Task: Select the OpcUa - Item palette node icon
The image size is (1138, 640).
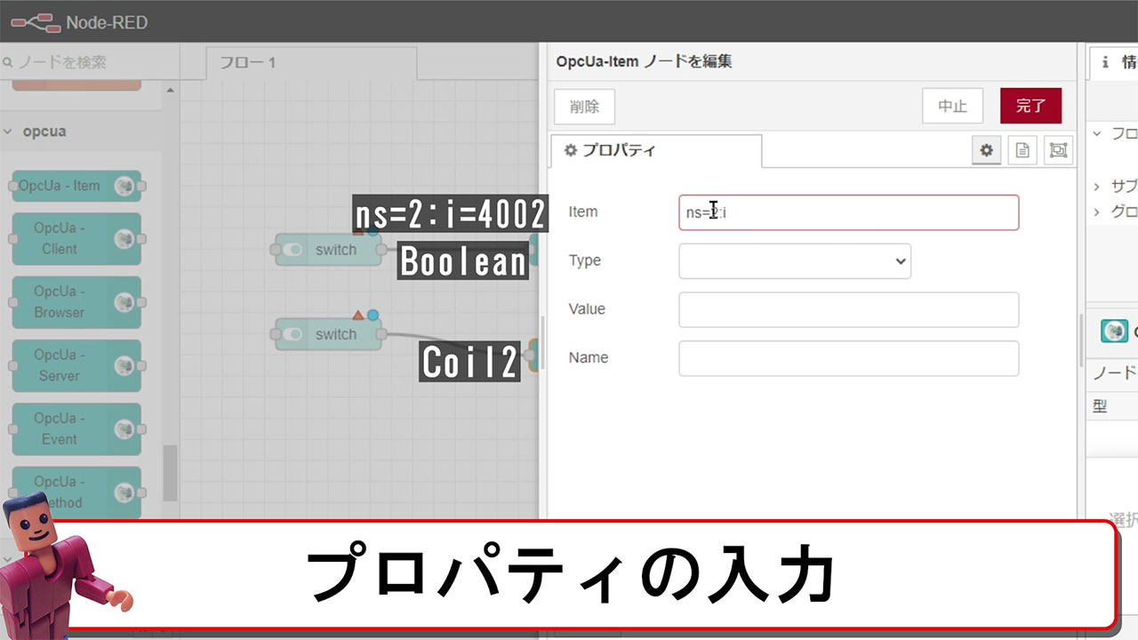Action: tap(125, 186)
